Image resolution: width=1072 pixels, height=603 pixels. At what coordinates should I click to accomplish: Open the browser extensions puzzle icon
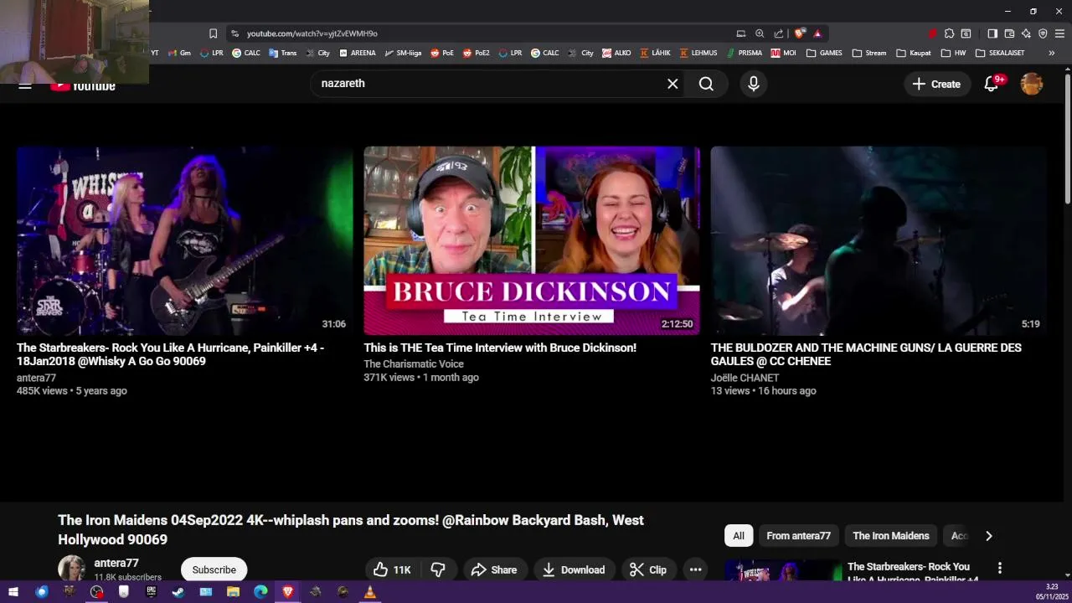(949, 33)
